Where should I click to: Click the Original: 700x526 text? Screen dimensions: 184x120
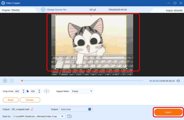coord(11,10)
